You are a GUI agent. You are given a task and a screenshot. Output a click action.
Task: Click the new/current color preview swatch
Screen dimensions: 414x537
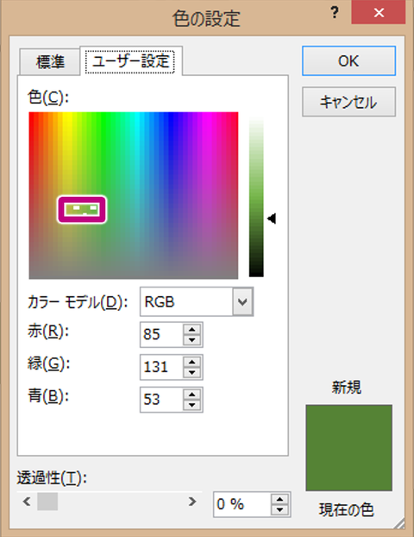pos(348,447)
